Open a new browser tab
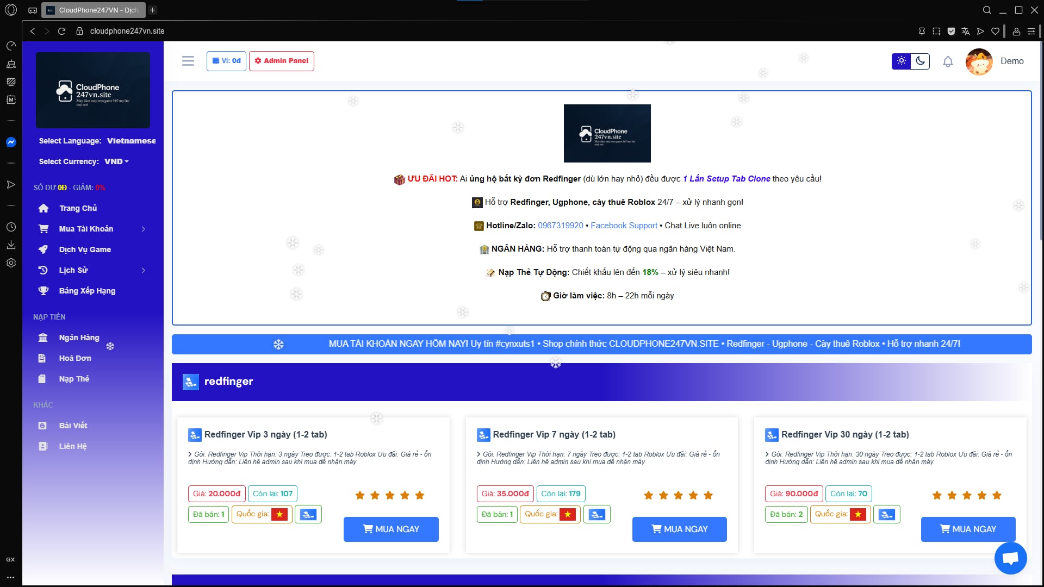This screenshot has height=587, width=1044. click(x=153, y=10)
